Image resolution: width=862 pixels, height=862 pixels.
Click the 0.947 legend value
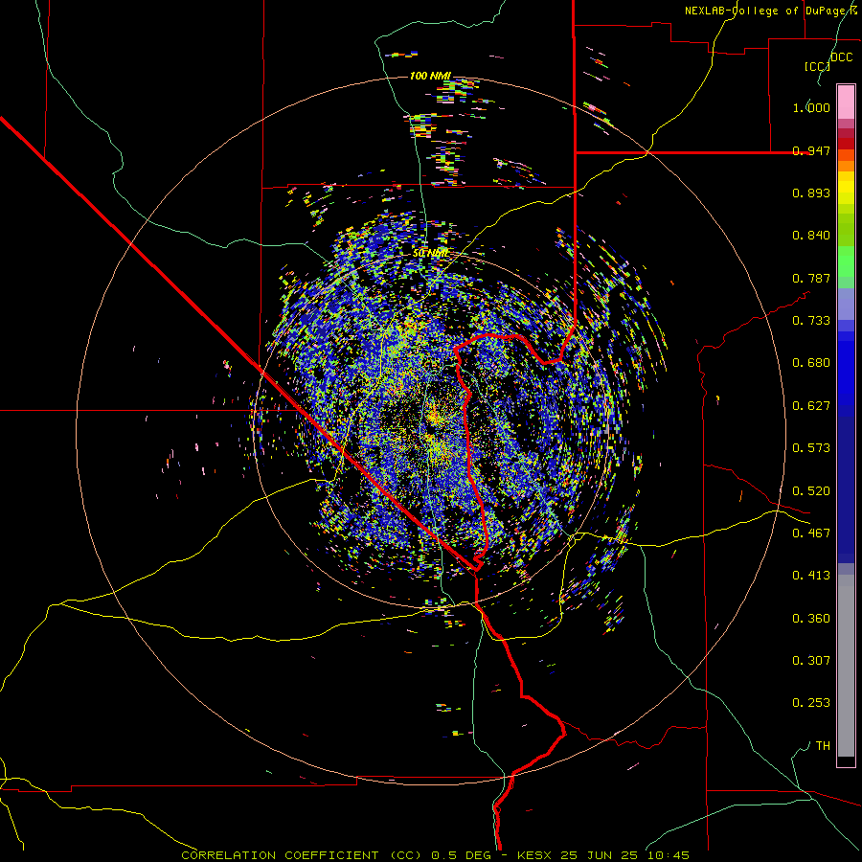811,150
